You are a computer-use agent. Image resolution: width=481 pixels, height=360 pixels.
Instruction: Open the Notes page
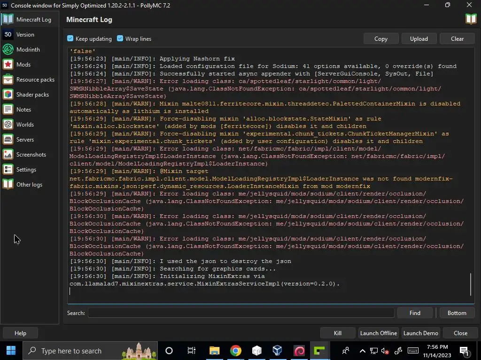[x=30, y=110]
